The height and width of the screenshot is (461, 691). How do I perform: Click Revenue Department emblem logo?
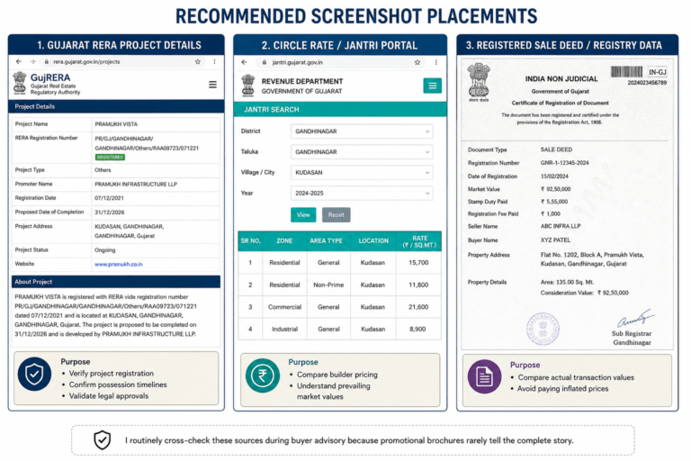(248, 86)
